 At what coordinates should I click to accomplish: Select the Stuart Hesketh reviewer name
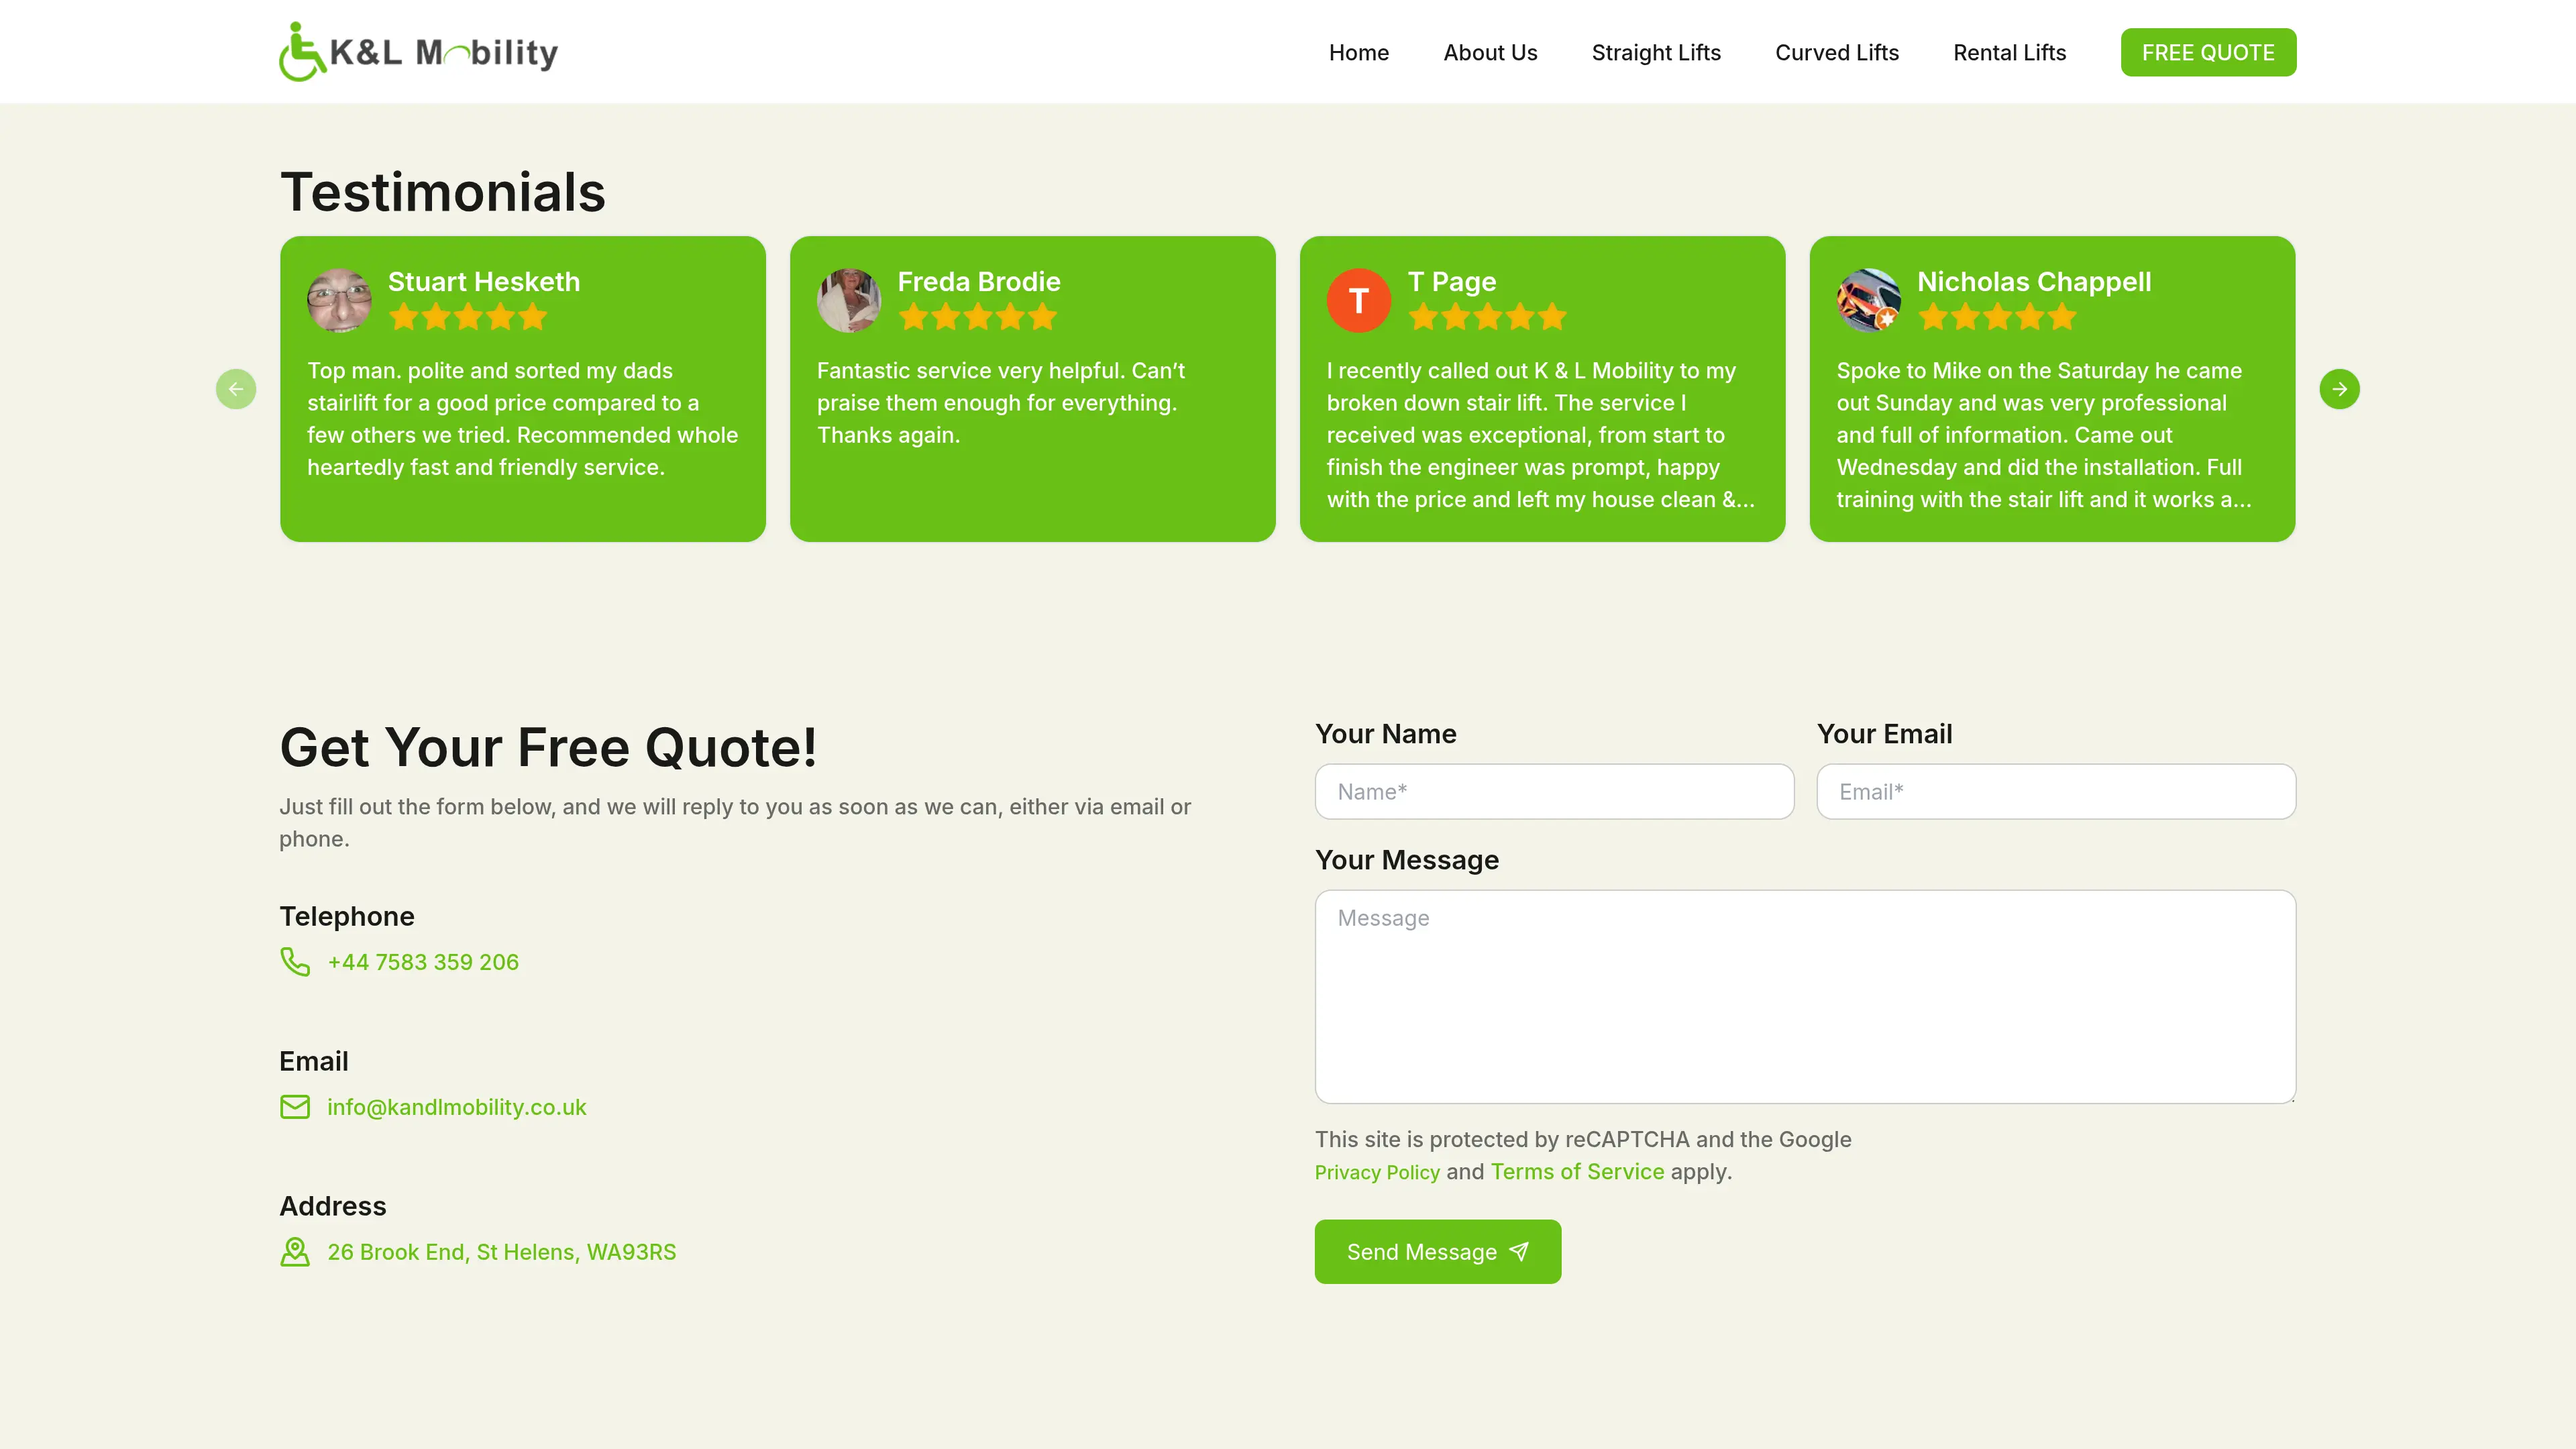[484, 282]
